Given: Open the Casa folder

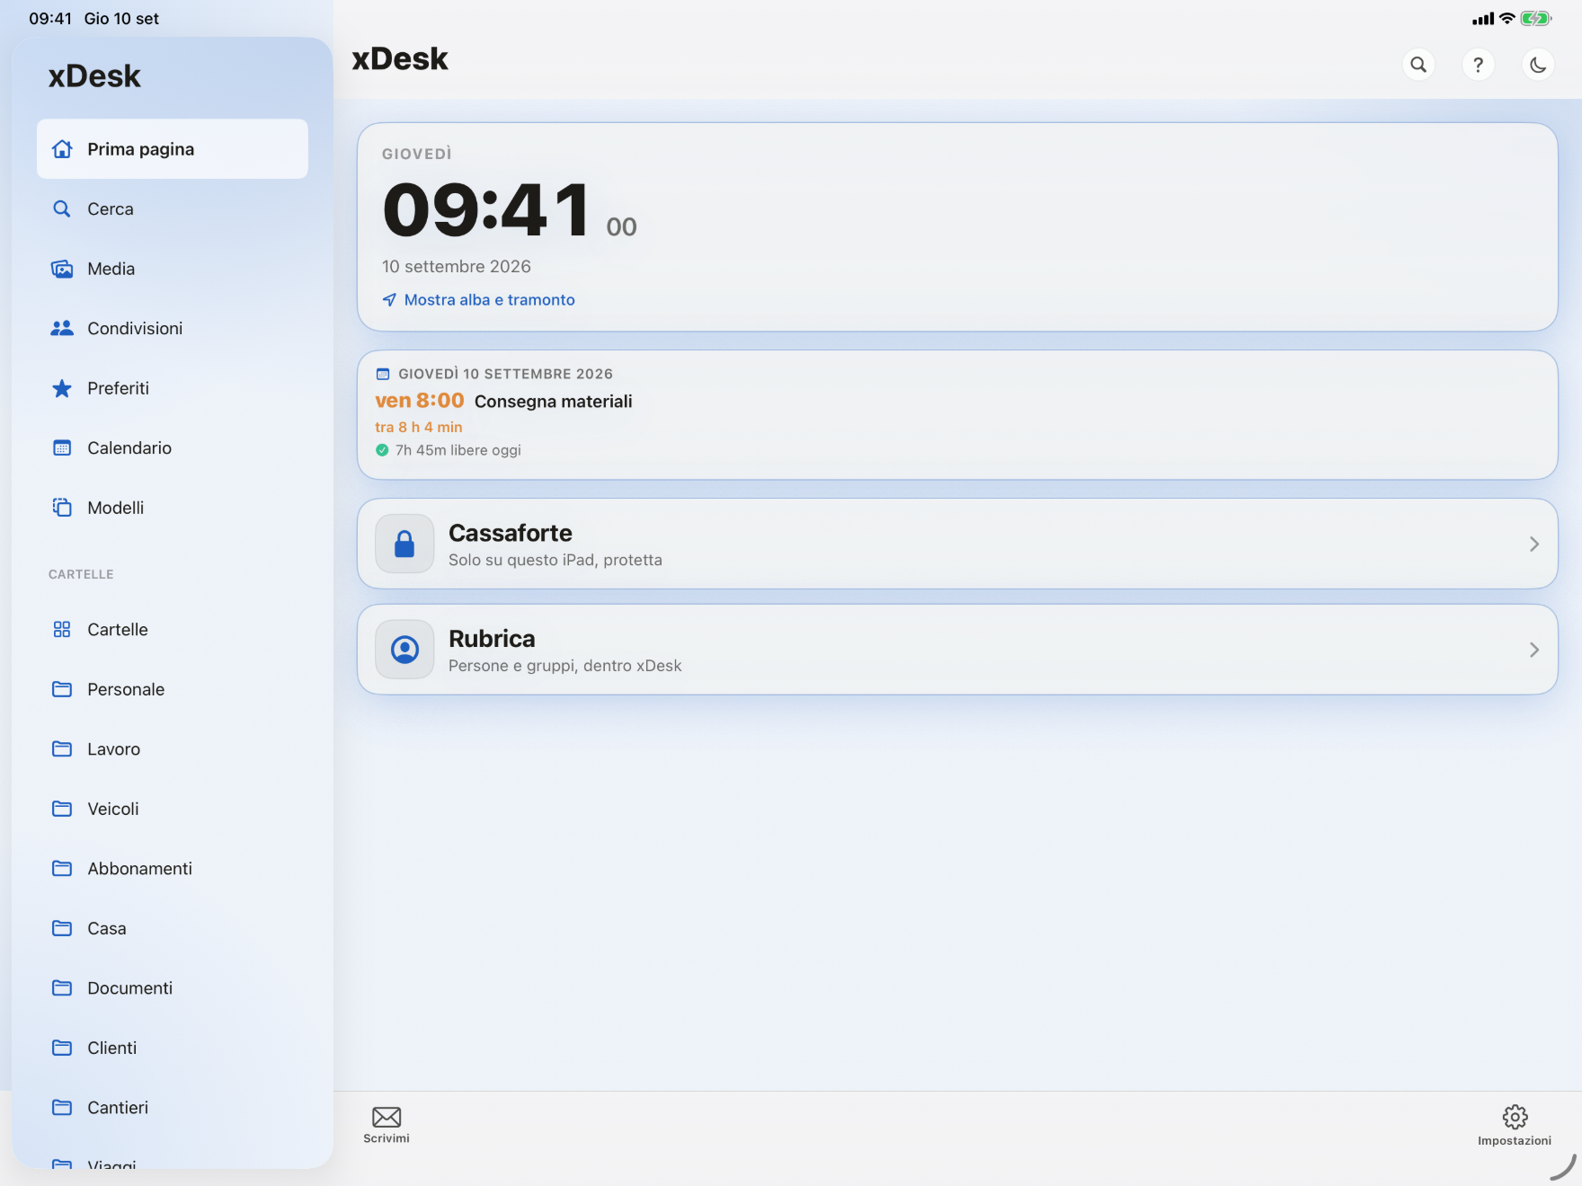Looking at the screenshot, I should (173, 928).
